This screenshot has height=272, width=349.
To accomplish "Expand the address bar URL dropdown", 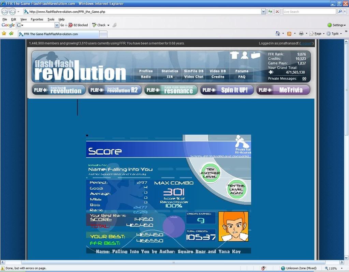I will [x=263, y=12].
